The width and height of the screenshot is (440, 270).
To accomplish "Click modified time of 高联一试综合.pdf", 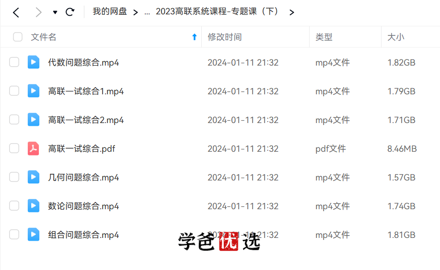I will pos(243,149).
